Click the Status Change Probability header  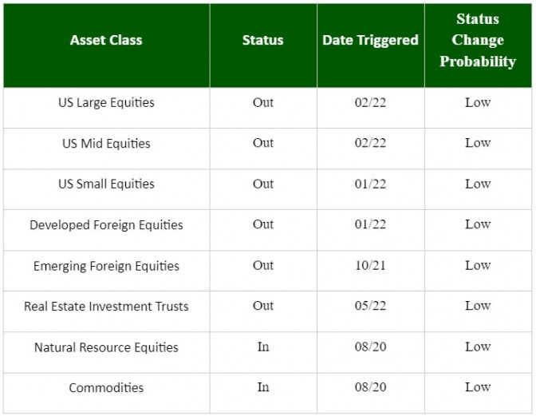click(x=478, y=41)
